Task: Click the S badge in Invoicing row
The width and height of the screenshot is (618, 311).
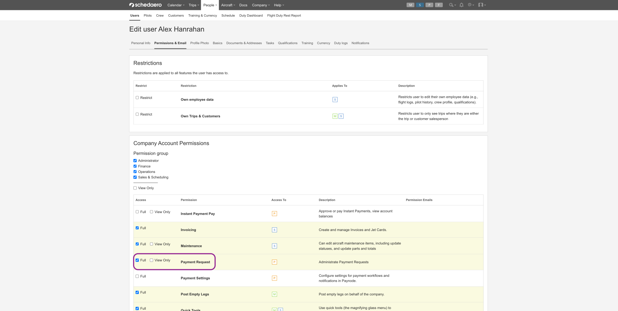Action: 274,230
